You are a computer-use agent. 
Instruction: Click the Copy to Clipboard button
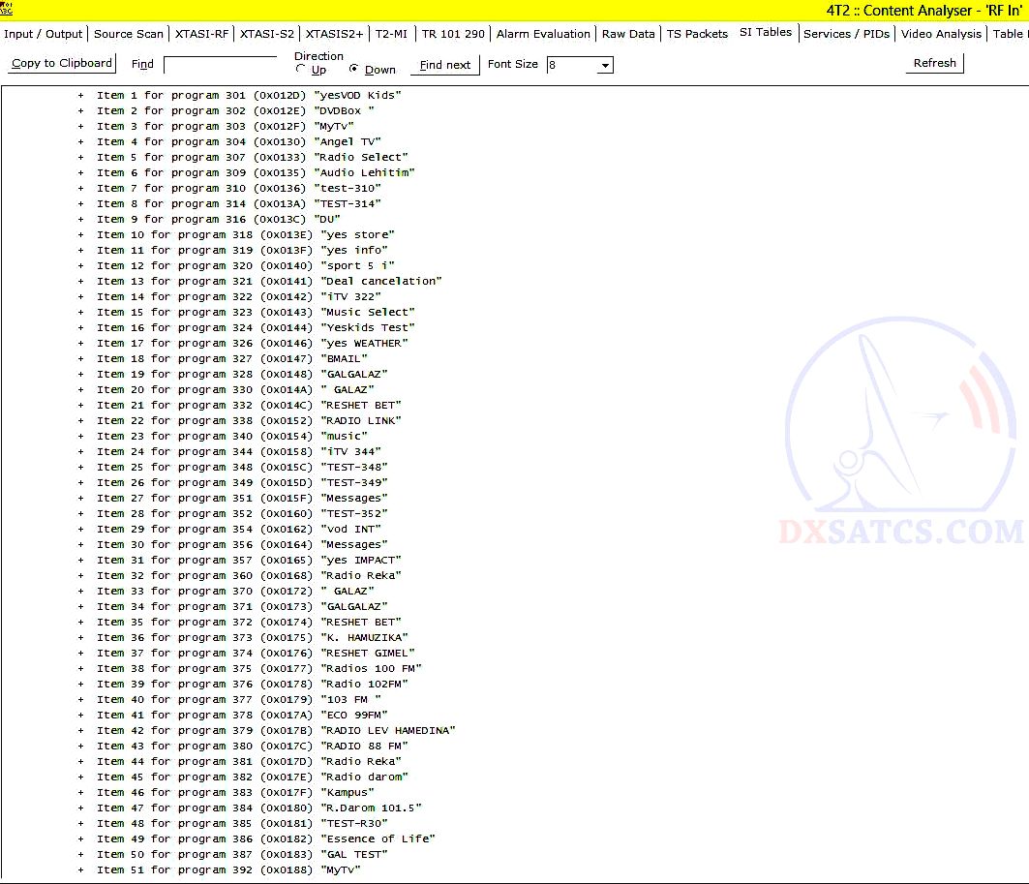point(61,63)
